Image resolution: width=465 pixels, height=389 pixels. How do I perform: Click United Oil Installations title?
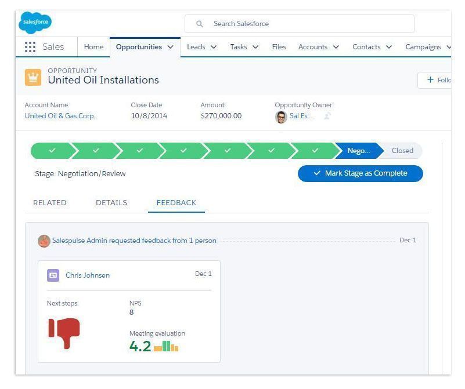coord(103,80)
